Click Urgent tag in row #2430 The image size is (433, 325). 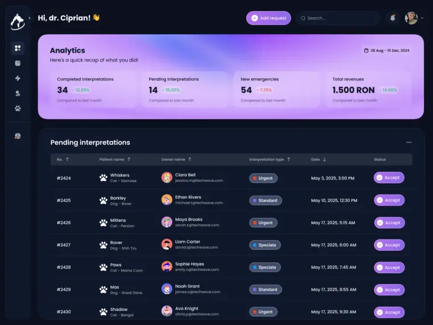click(x=263, y=312)
